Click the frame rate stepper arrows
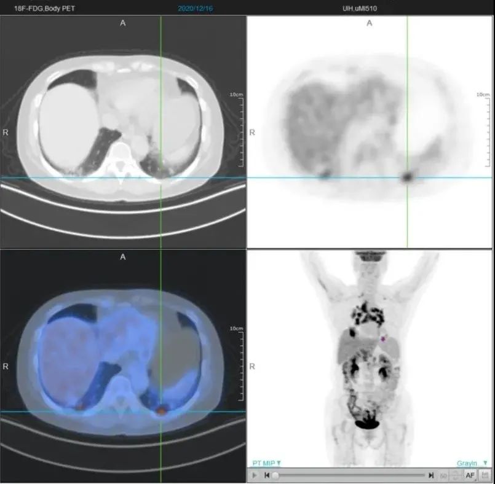 455,475
